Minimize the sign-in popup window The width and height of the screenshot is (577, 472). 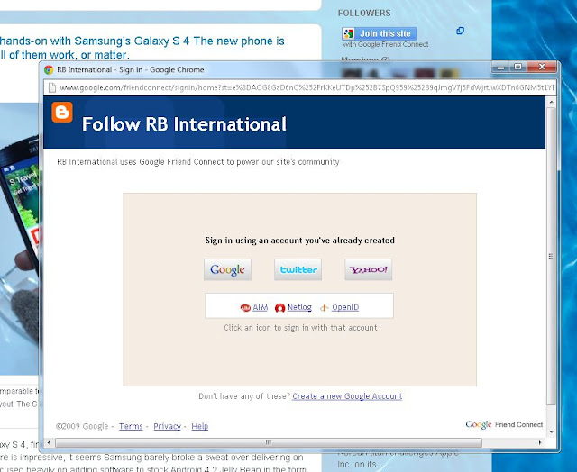click(x=500, y=68)
